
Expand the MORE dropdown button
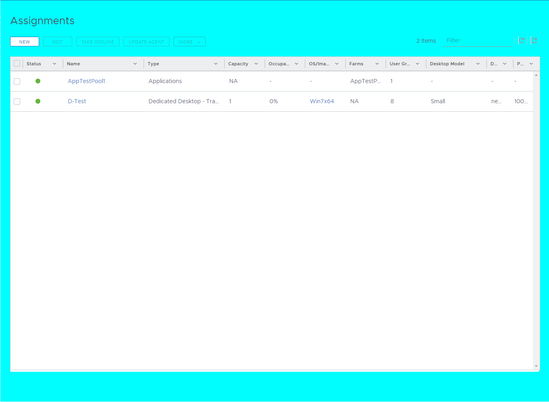(x=190, y=42)
